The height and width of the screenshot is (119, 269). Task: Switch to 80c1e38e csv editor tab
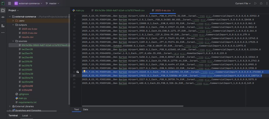pos(118,10)
